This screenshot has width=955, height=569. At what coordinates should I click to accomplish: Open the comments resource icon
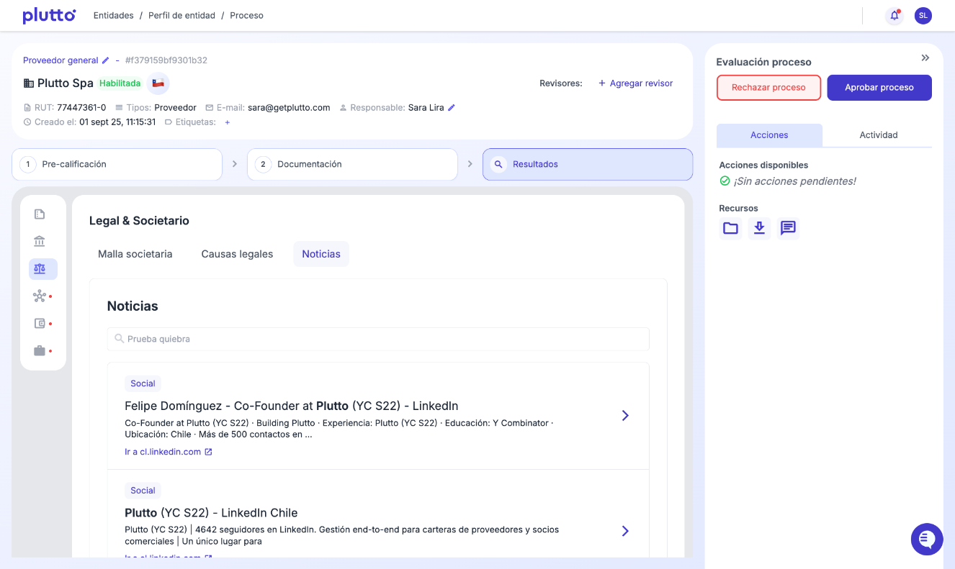[x=788, y=229]
